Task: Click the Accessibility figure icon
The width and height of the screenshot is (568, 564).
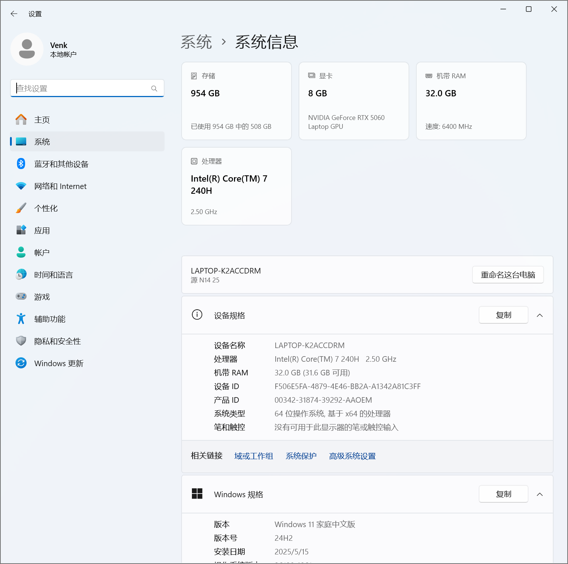Action: pos(21,319)
